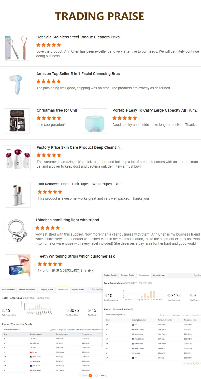Open the left panel's Buyer Reviews tab
Viewport: 201px width, 379px height.
[x=78, y=289]
